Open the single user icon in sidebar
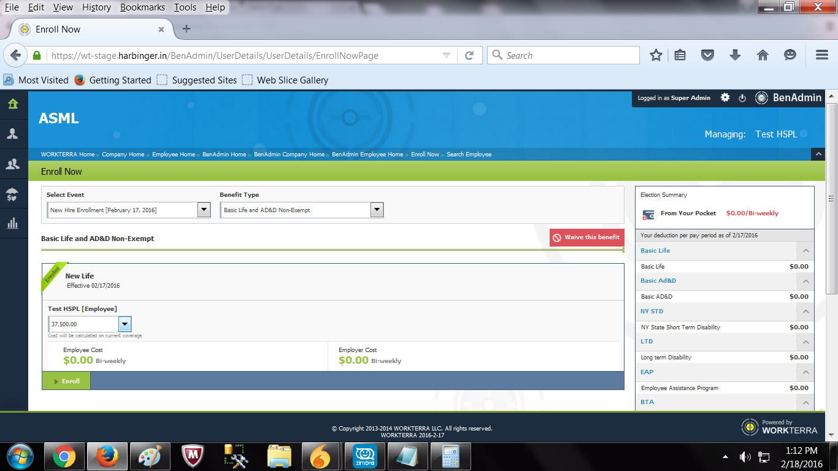This screenshot has width=838, height=471. tap(13, 134)
